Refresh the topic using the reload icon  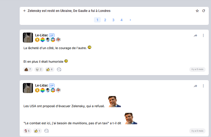coord(204,11)
